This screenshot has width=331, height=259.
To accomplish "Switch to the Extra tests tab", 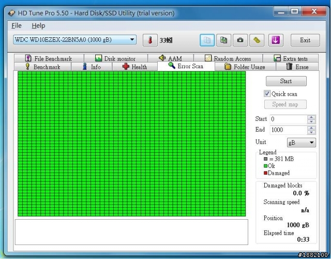I will [x=291, y=58].
